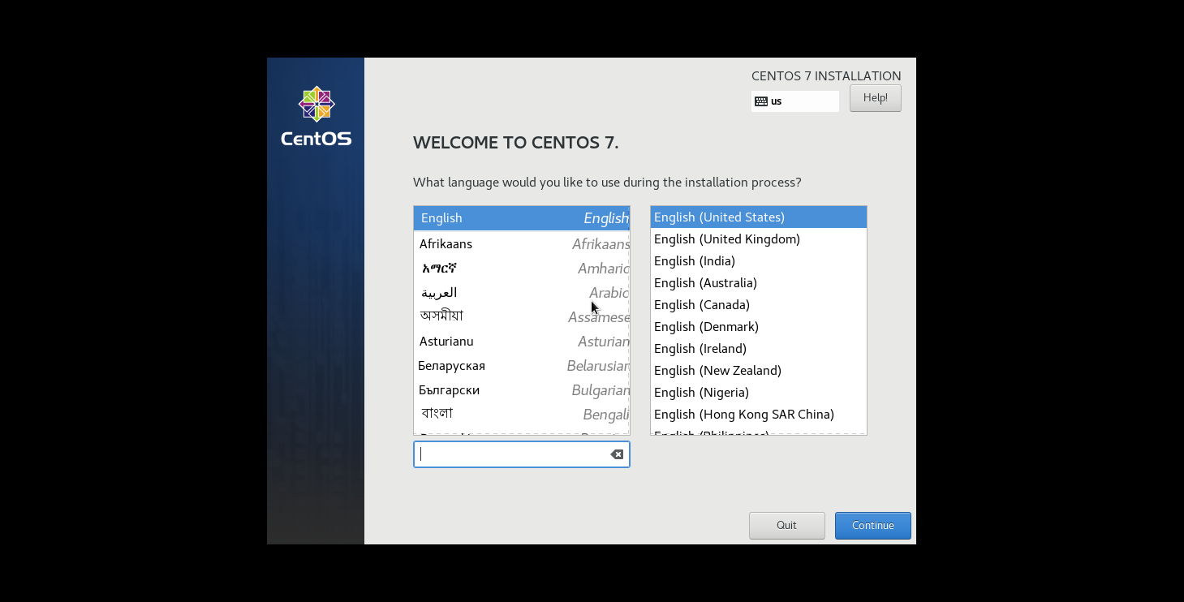This screenshot has width=1184, height=602.
Task: Choose Asturianu language row
Action: tap(522, 342)
